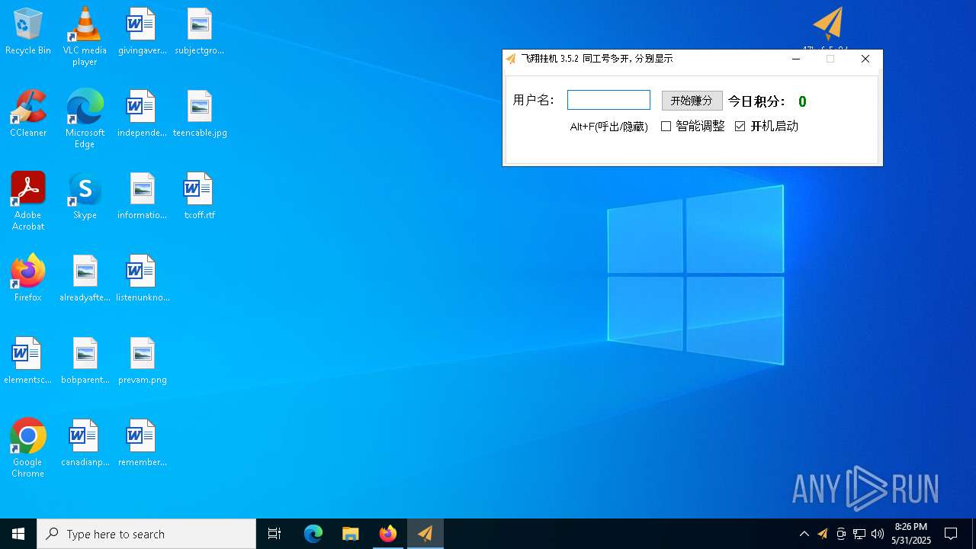Viewport: 976px width, 549px height.
Task: Click the 开始赚分 button
Action: (x=692, y=100)
